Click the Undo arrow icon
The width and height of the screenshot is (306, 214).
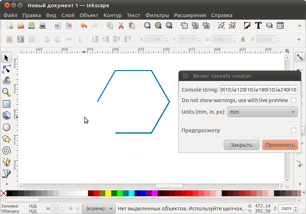84,25
